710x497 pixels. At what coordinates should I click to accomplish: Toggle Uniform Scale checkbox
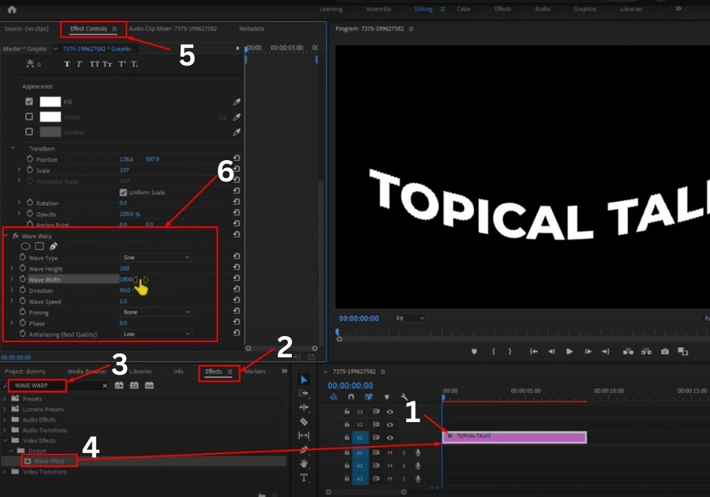123,192
